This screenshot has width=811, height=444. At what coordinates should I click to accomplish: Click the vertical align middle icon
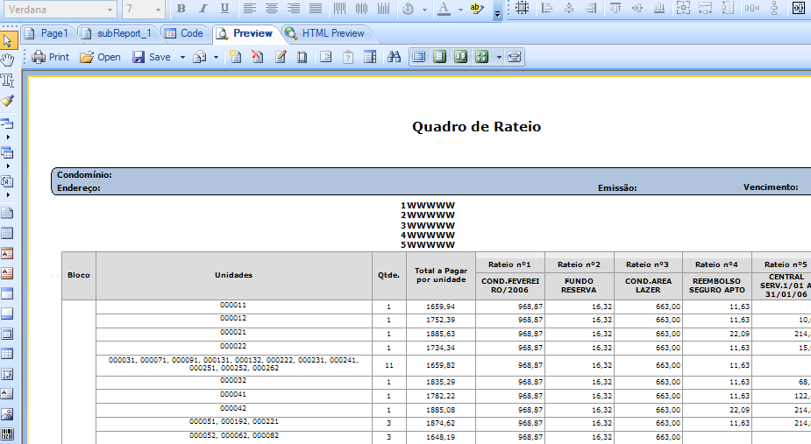361,8
